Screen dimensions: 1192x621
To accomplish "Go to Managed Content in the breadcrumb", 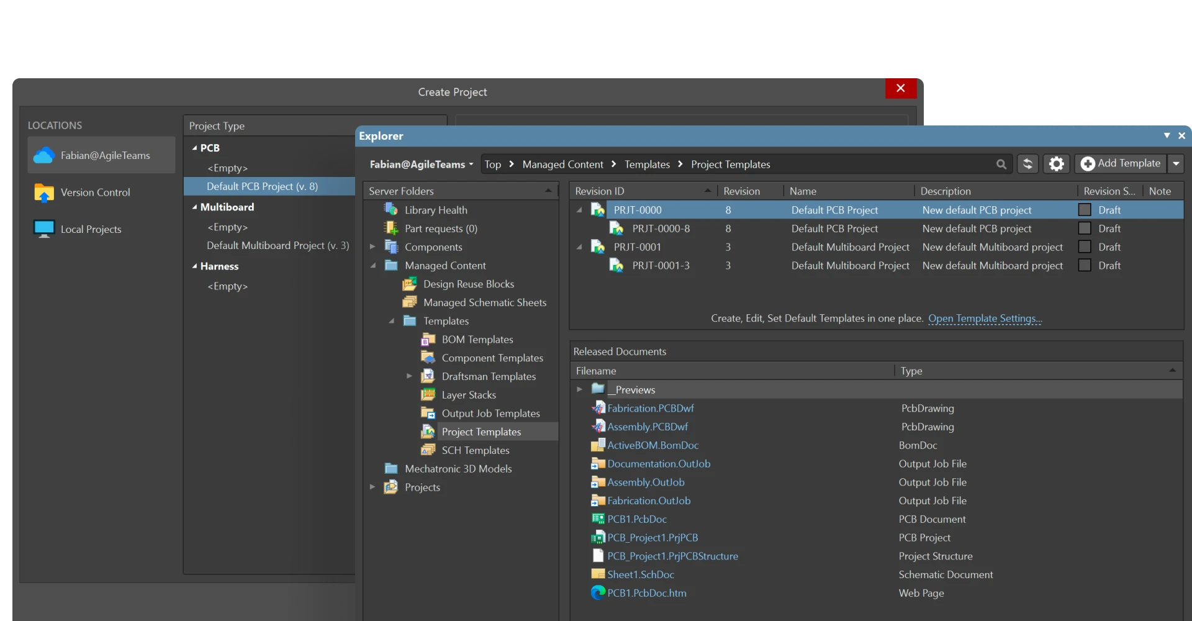I will [562, 165].
